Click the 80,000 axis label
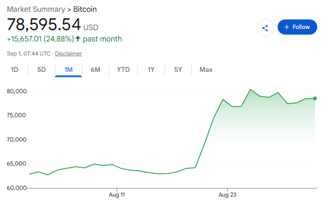Viewport: 326px width, 202px height. click(x=17, y=91)
